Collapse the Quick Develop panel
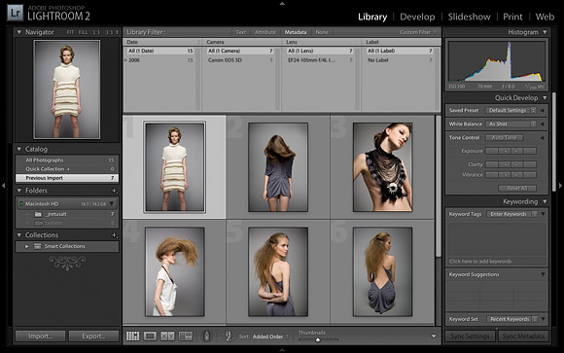This screenshot has height=353, width=564. (545, 98)
